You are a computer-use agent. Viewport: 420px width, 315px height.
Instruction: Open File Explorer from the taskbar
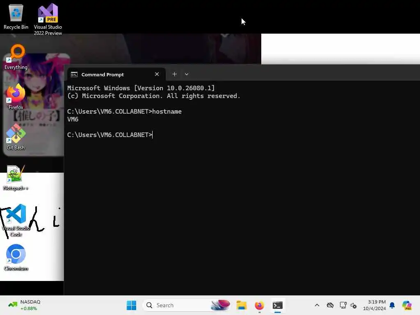click(x=241, y=305)
